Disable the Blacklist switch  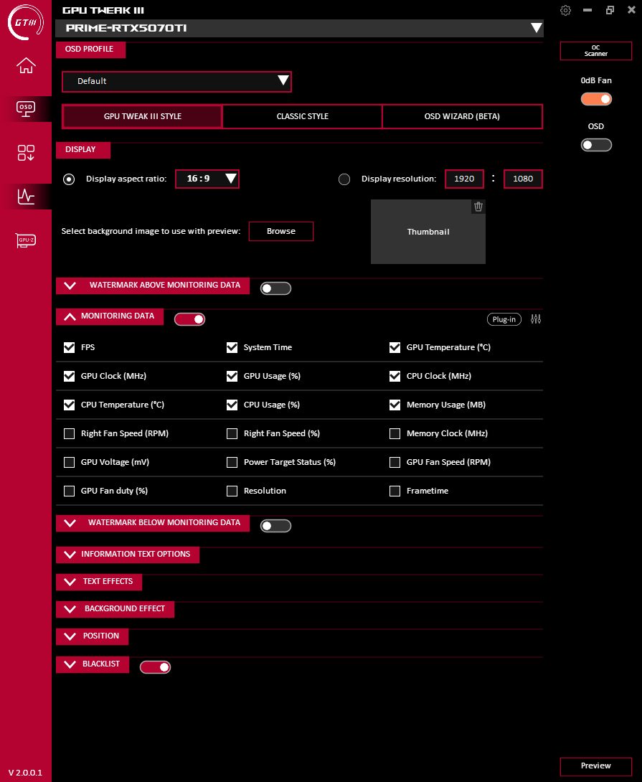point(155,667)
